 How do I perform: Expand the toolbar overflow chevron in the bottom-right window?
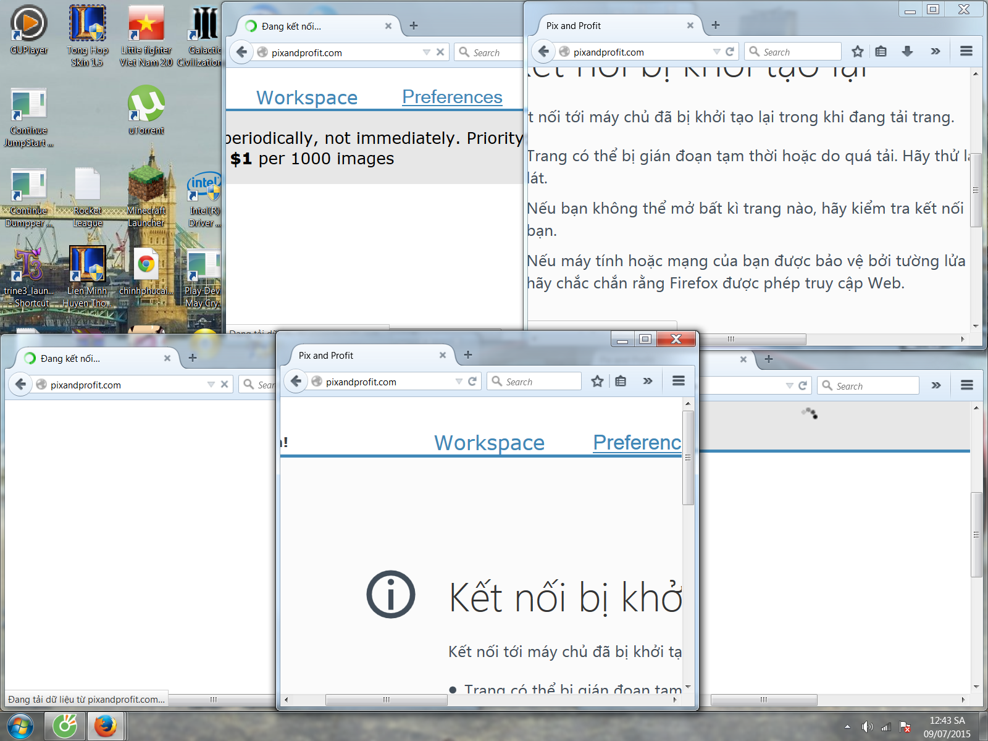pyautogui.click(x=936, y=385)
